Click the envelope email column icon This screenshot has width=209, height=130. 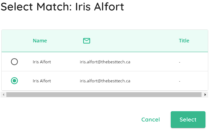point(86,40)
